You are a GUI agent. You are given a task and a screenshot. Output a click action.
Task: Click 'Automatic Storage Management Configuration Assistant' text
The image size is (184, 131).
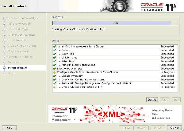(x=96, y=83)
